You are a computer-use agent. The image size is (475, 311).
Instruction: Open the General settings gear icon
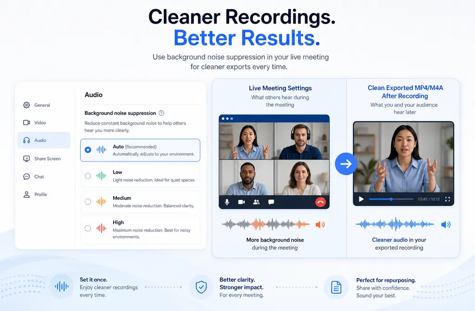pos(26,105)
